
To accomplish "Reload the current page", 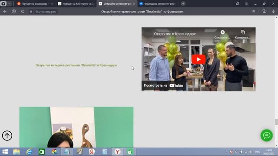I will click(23, 12).
